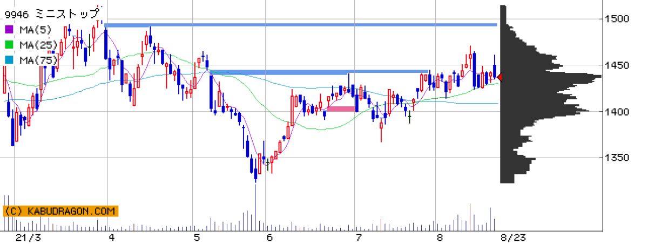The image size is (648, 244).
Task: Click the green MA(25) legend swatch
Action: (9, 45)
